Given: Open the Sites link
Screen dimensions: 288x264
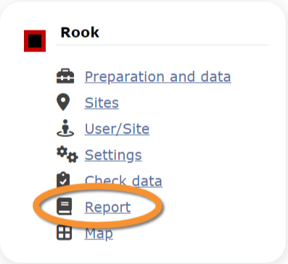Looking at the screenshot, I should (x=102, y=103).
